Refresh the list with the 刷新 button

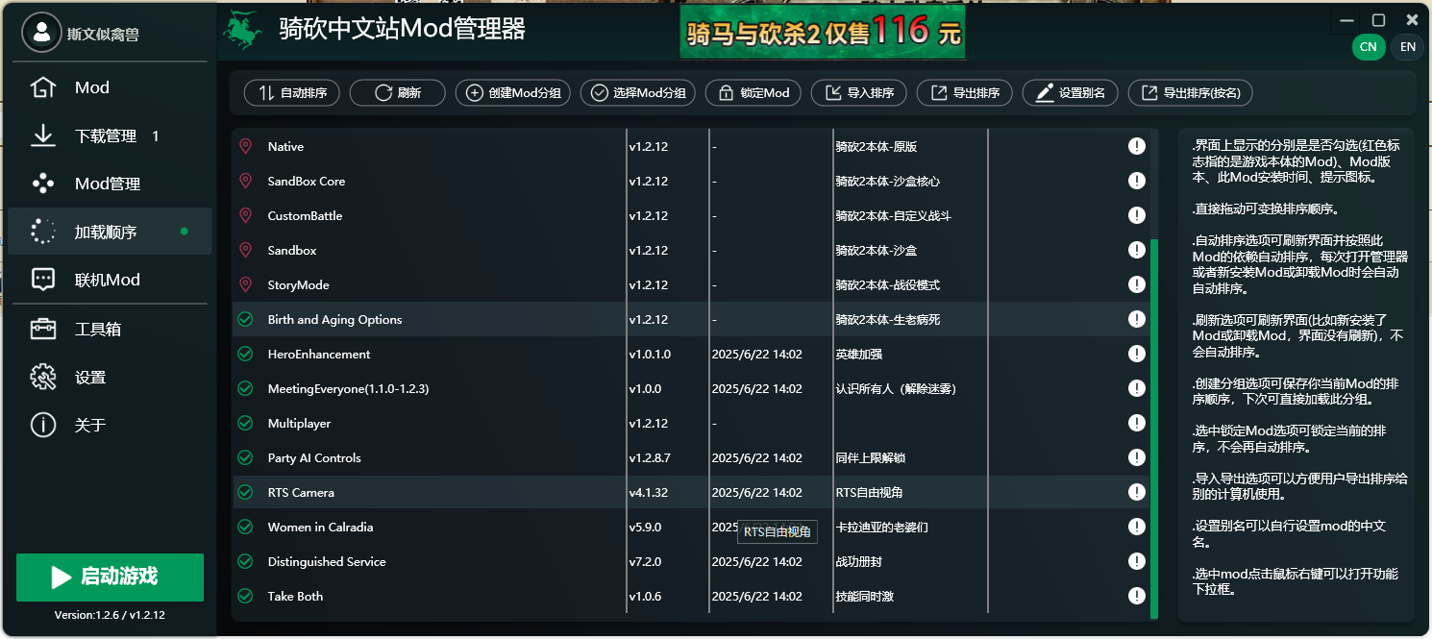(x=398, y=93)
